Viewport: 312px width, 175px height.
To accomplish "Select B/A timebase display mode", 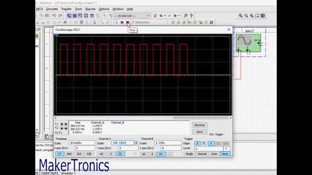I will pos(79,154).
